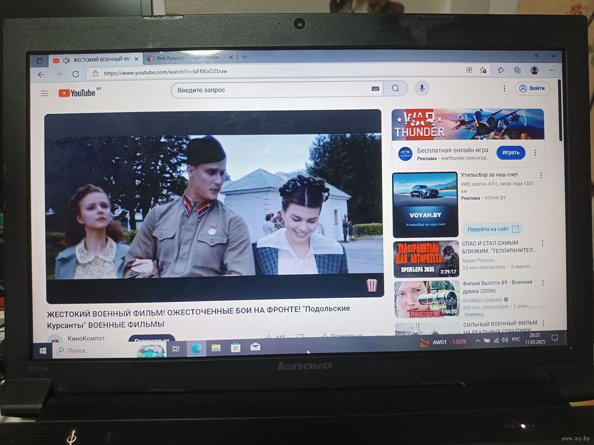Click the Перейти на сайт button
The image size is (594, 445).
coord(493,229)
